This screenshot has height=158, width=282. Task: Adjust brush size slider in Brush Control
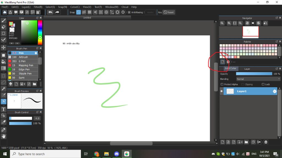pyautogui.click(x=20, y=118)
